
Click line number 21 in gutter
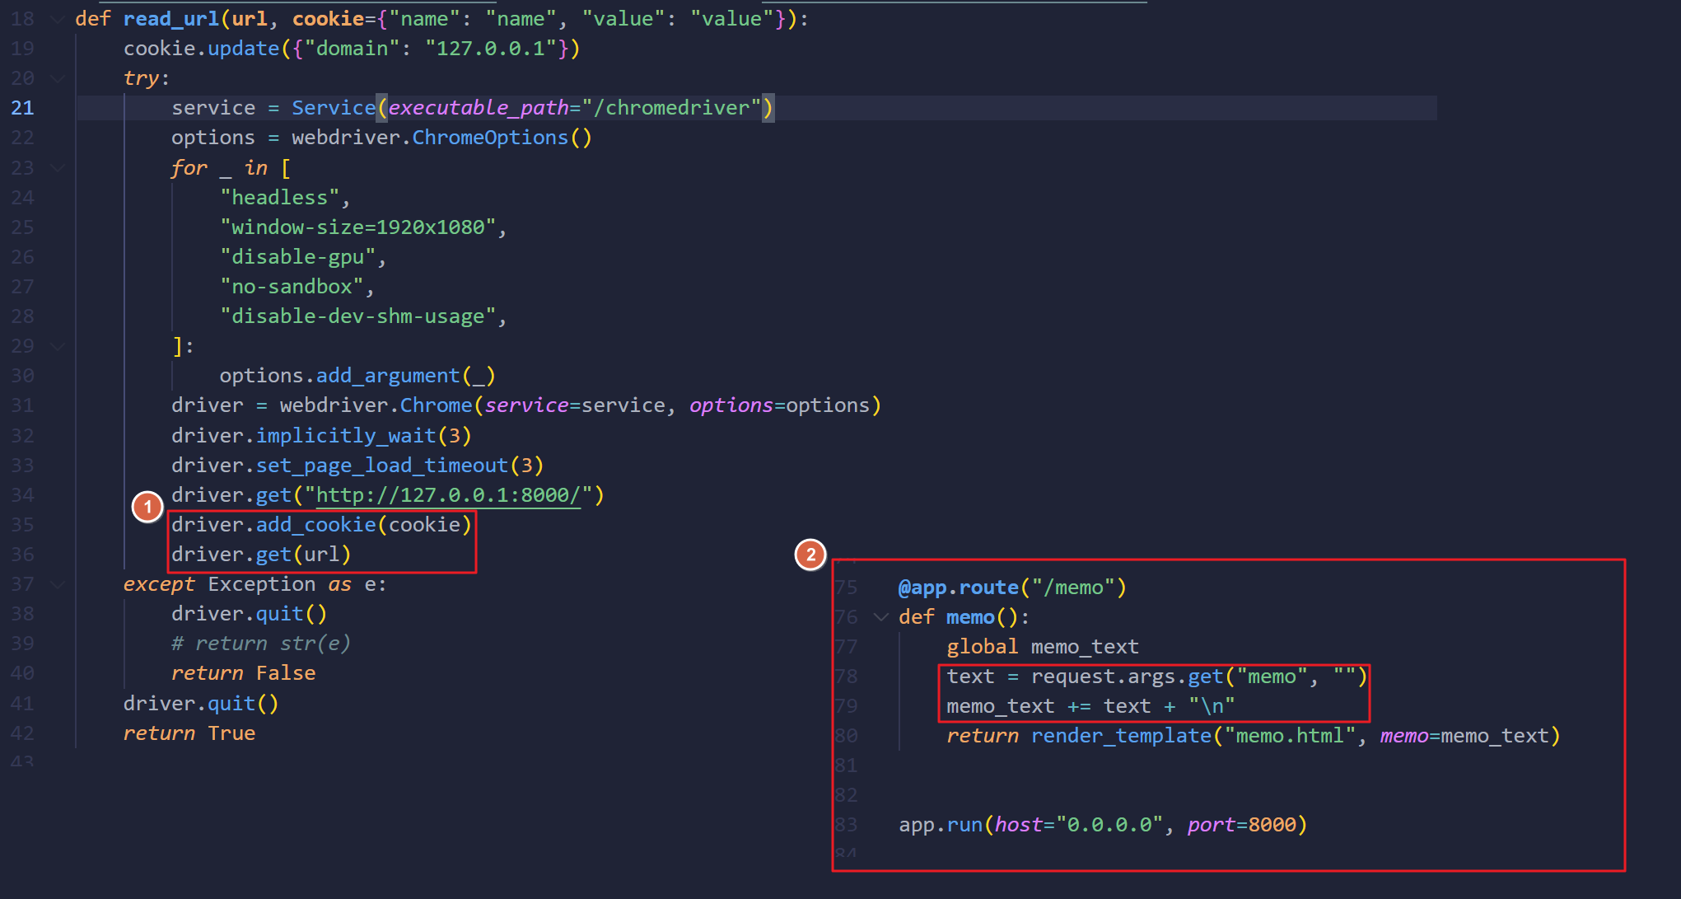tap(22, 108)
